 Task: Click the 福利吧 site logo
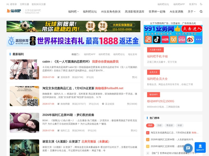tap(14, 11)
